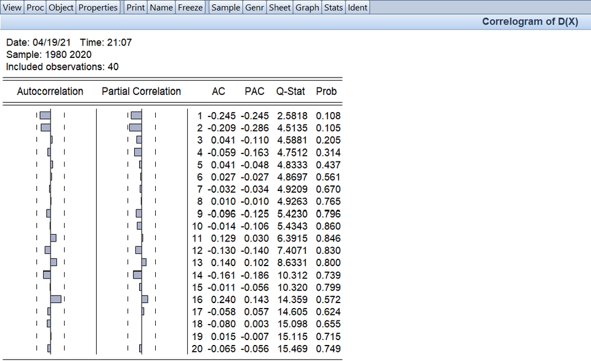The image size is (591, 361).
Task: Select Q-Stat value 2.5818
Action: tap(292, 116)
